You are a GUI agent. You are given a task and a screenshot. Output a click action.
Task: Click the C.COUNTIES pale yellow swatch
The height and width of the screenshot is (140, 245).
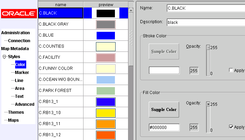tap(106, 47)
